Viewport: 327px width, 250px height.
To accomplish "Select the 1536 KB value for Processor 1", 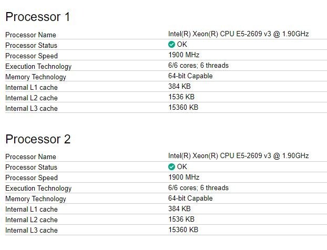I will 181,97.
